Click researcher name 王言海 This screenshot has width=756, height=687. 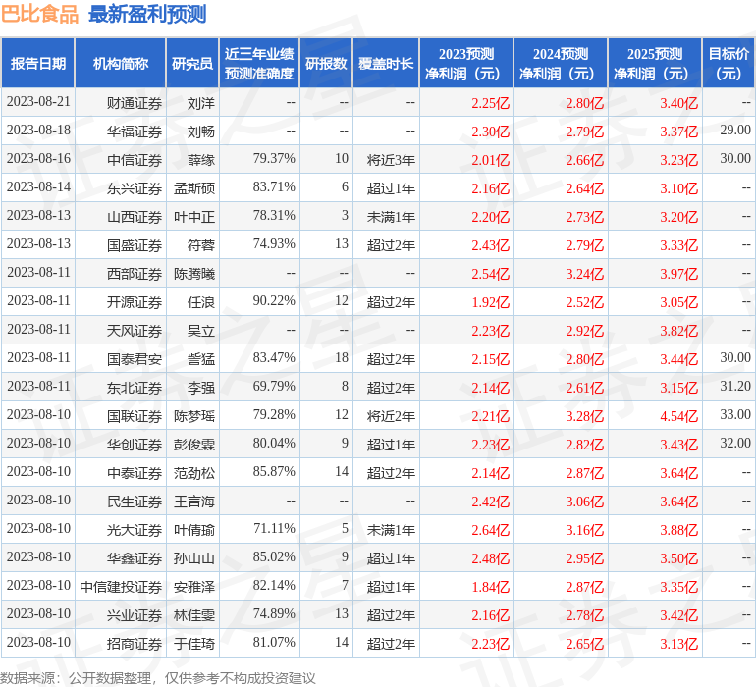[x=194, y=502]
